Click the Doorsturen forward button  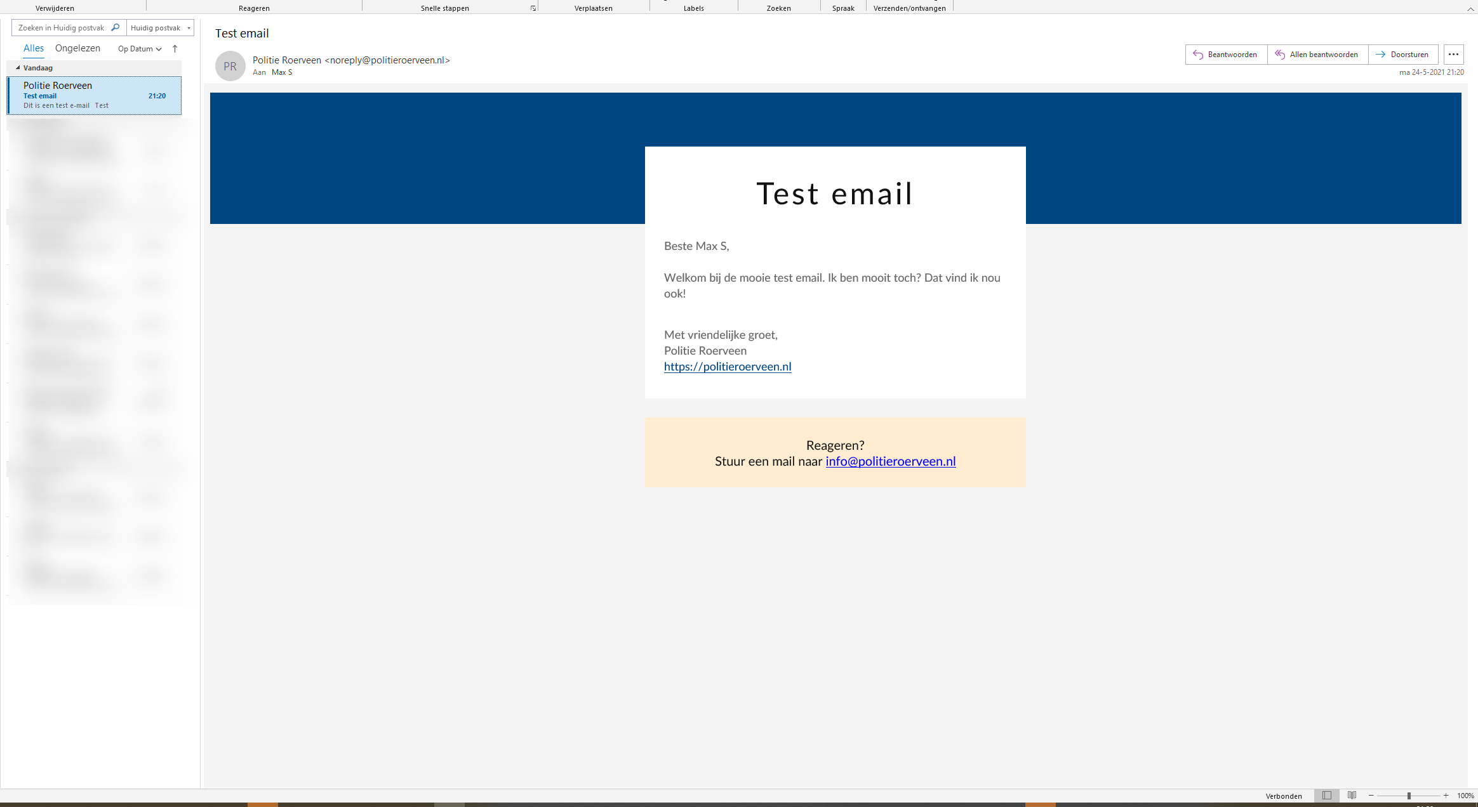coord(1402,55)
